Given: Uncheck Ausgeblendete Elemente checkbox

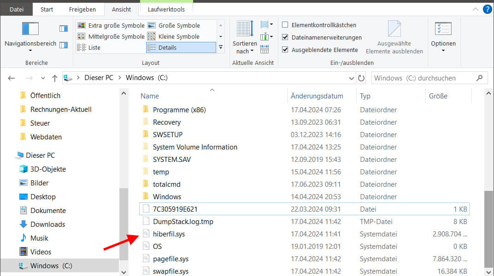Looking at the screenshot, I should tap(285, 50).
